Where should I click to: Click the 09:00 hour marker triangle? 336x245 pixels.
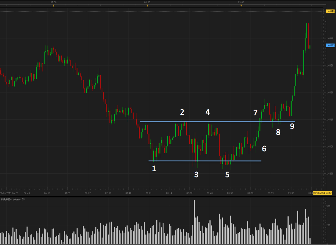(x=241, y=6)
